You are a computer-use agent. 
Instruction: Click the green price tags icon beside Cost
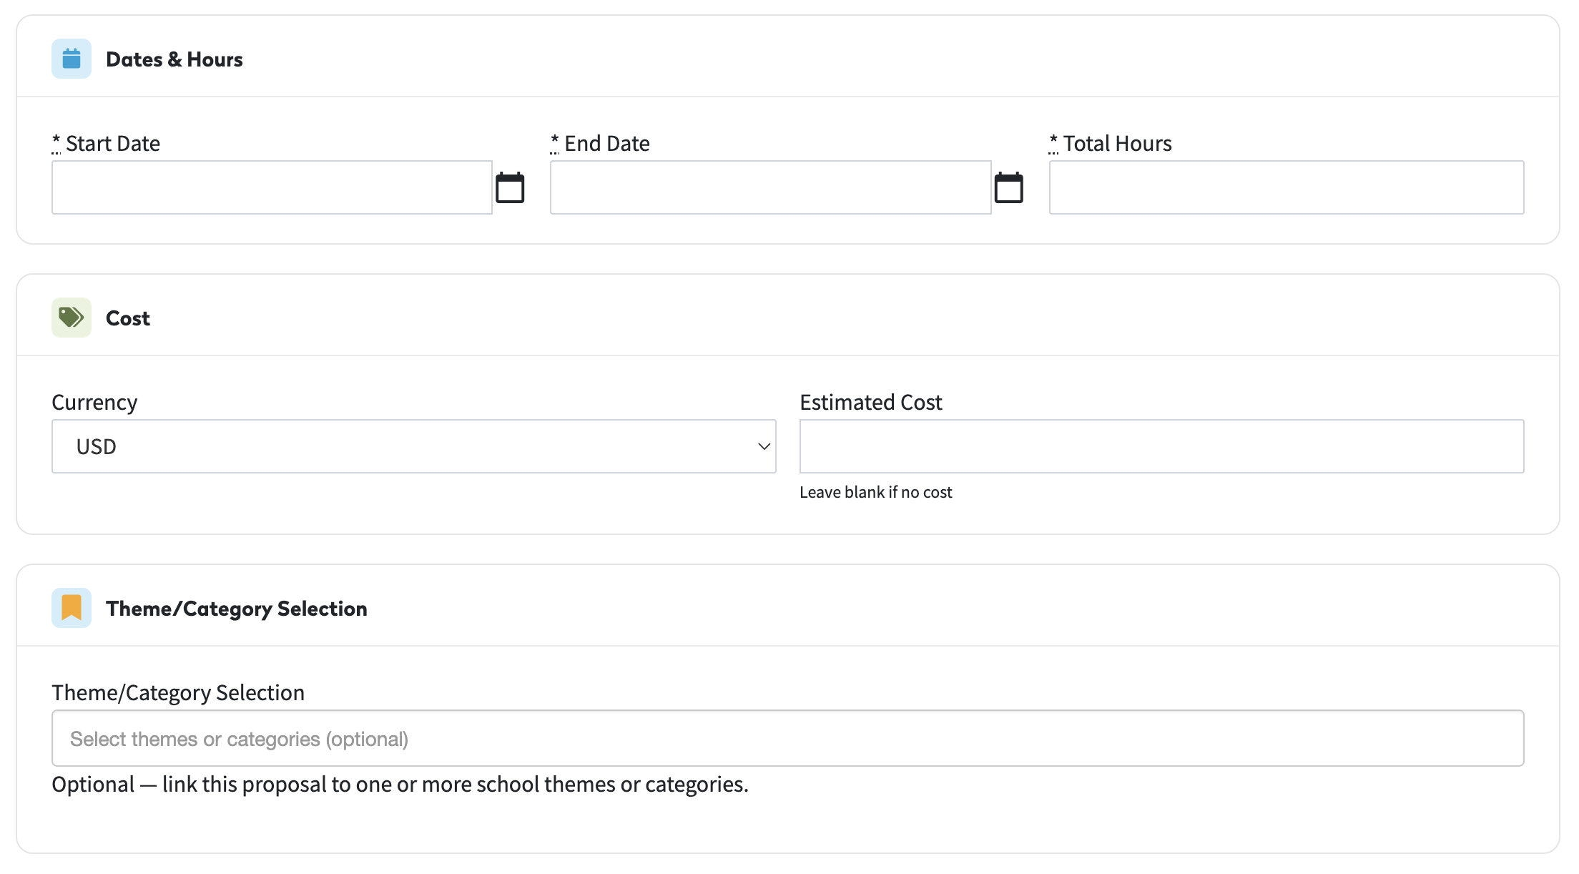point(72,318)
